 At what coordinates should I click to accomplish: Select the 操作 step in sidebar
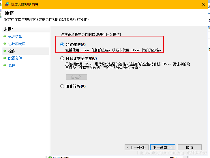point(12,51)
